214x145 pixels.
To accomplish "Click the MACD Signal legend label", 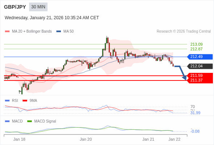I will (x=45, y=121).
